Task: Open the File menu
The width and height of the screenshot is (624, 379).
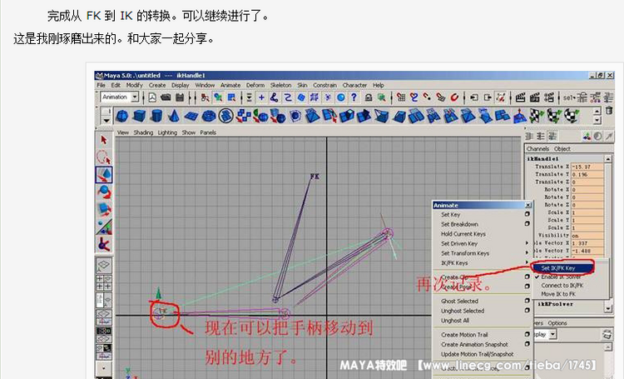Action: [x=101, y=85]
